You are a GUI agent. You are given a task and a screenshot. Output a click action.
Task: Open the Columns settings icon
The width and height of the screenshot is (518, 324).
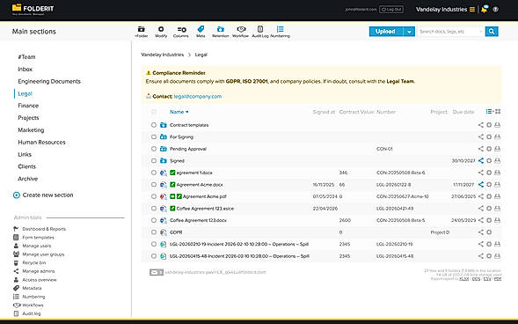[180, 32]
